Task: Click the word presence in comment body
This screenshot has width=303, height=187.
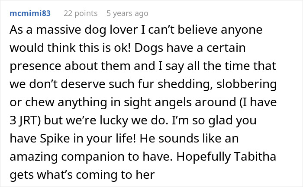Action: [35, 67]
